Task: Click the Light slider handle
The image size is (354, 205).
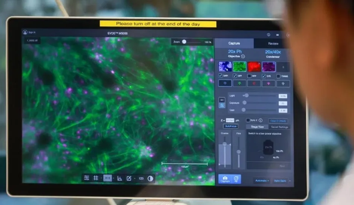Action: point(247,95)
